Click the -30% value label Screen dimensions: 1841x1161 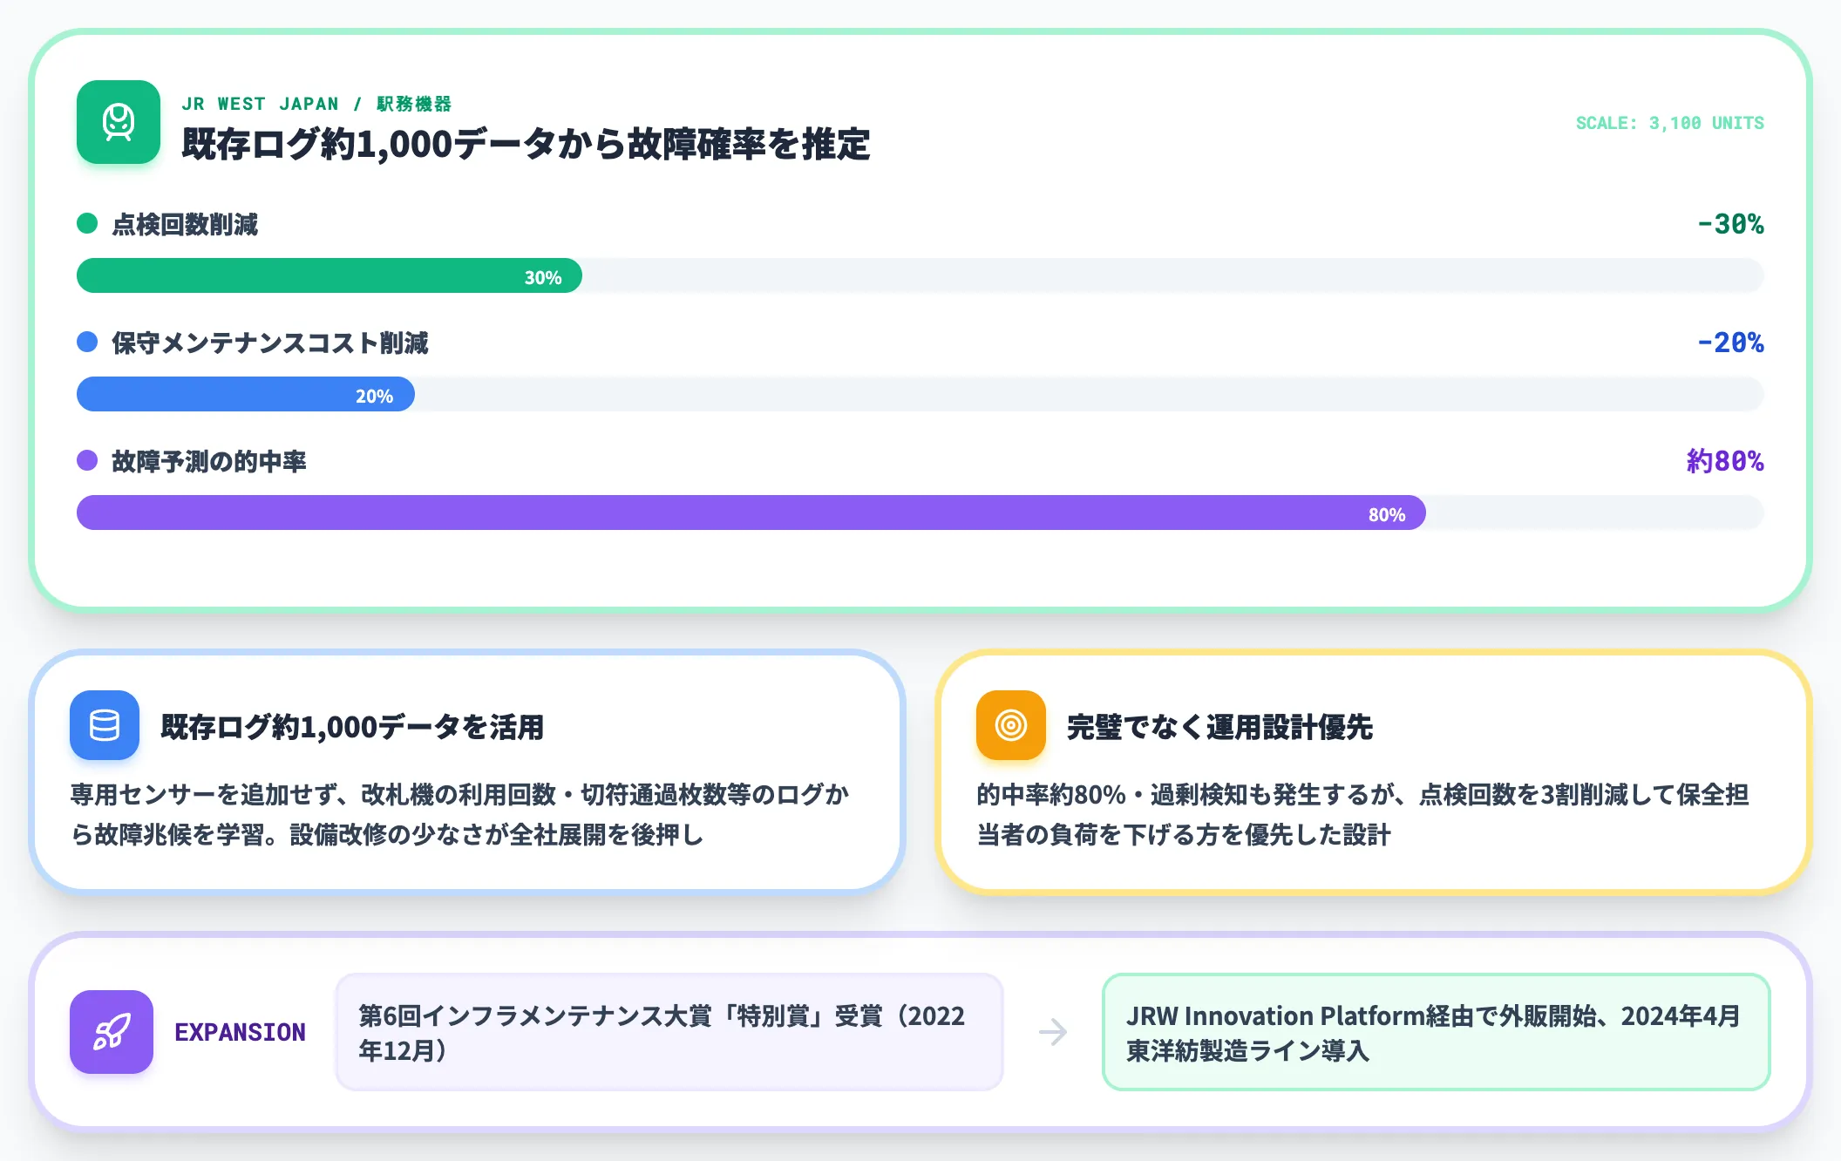tap(1730, 224)
